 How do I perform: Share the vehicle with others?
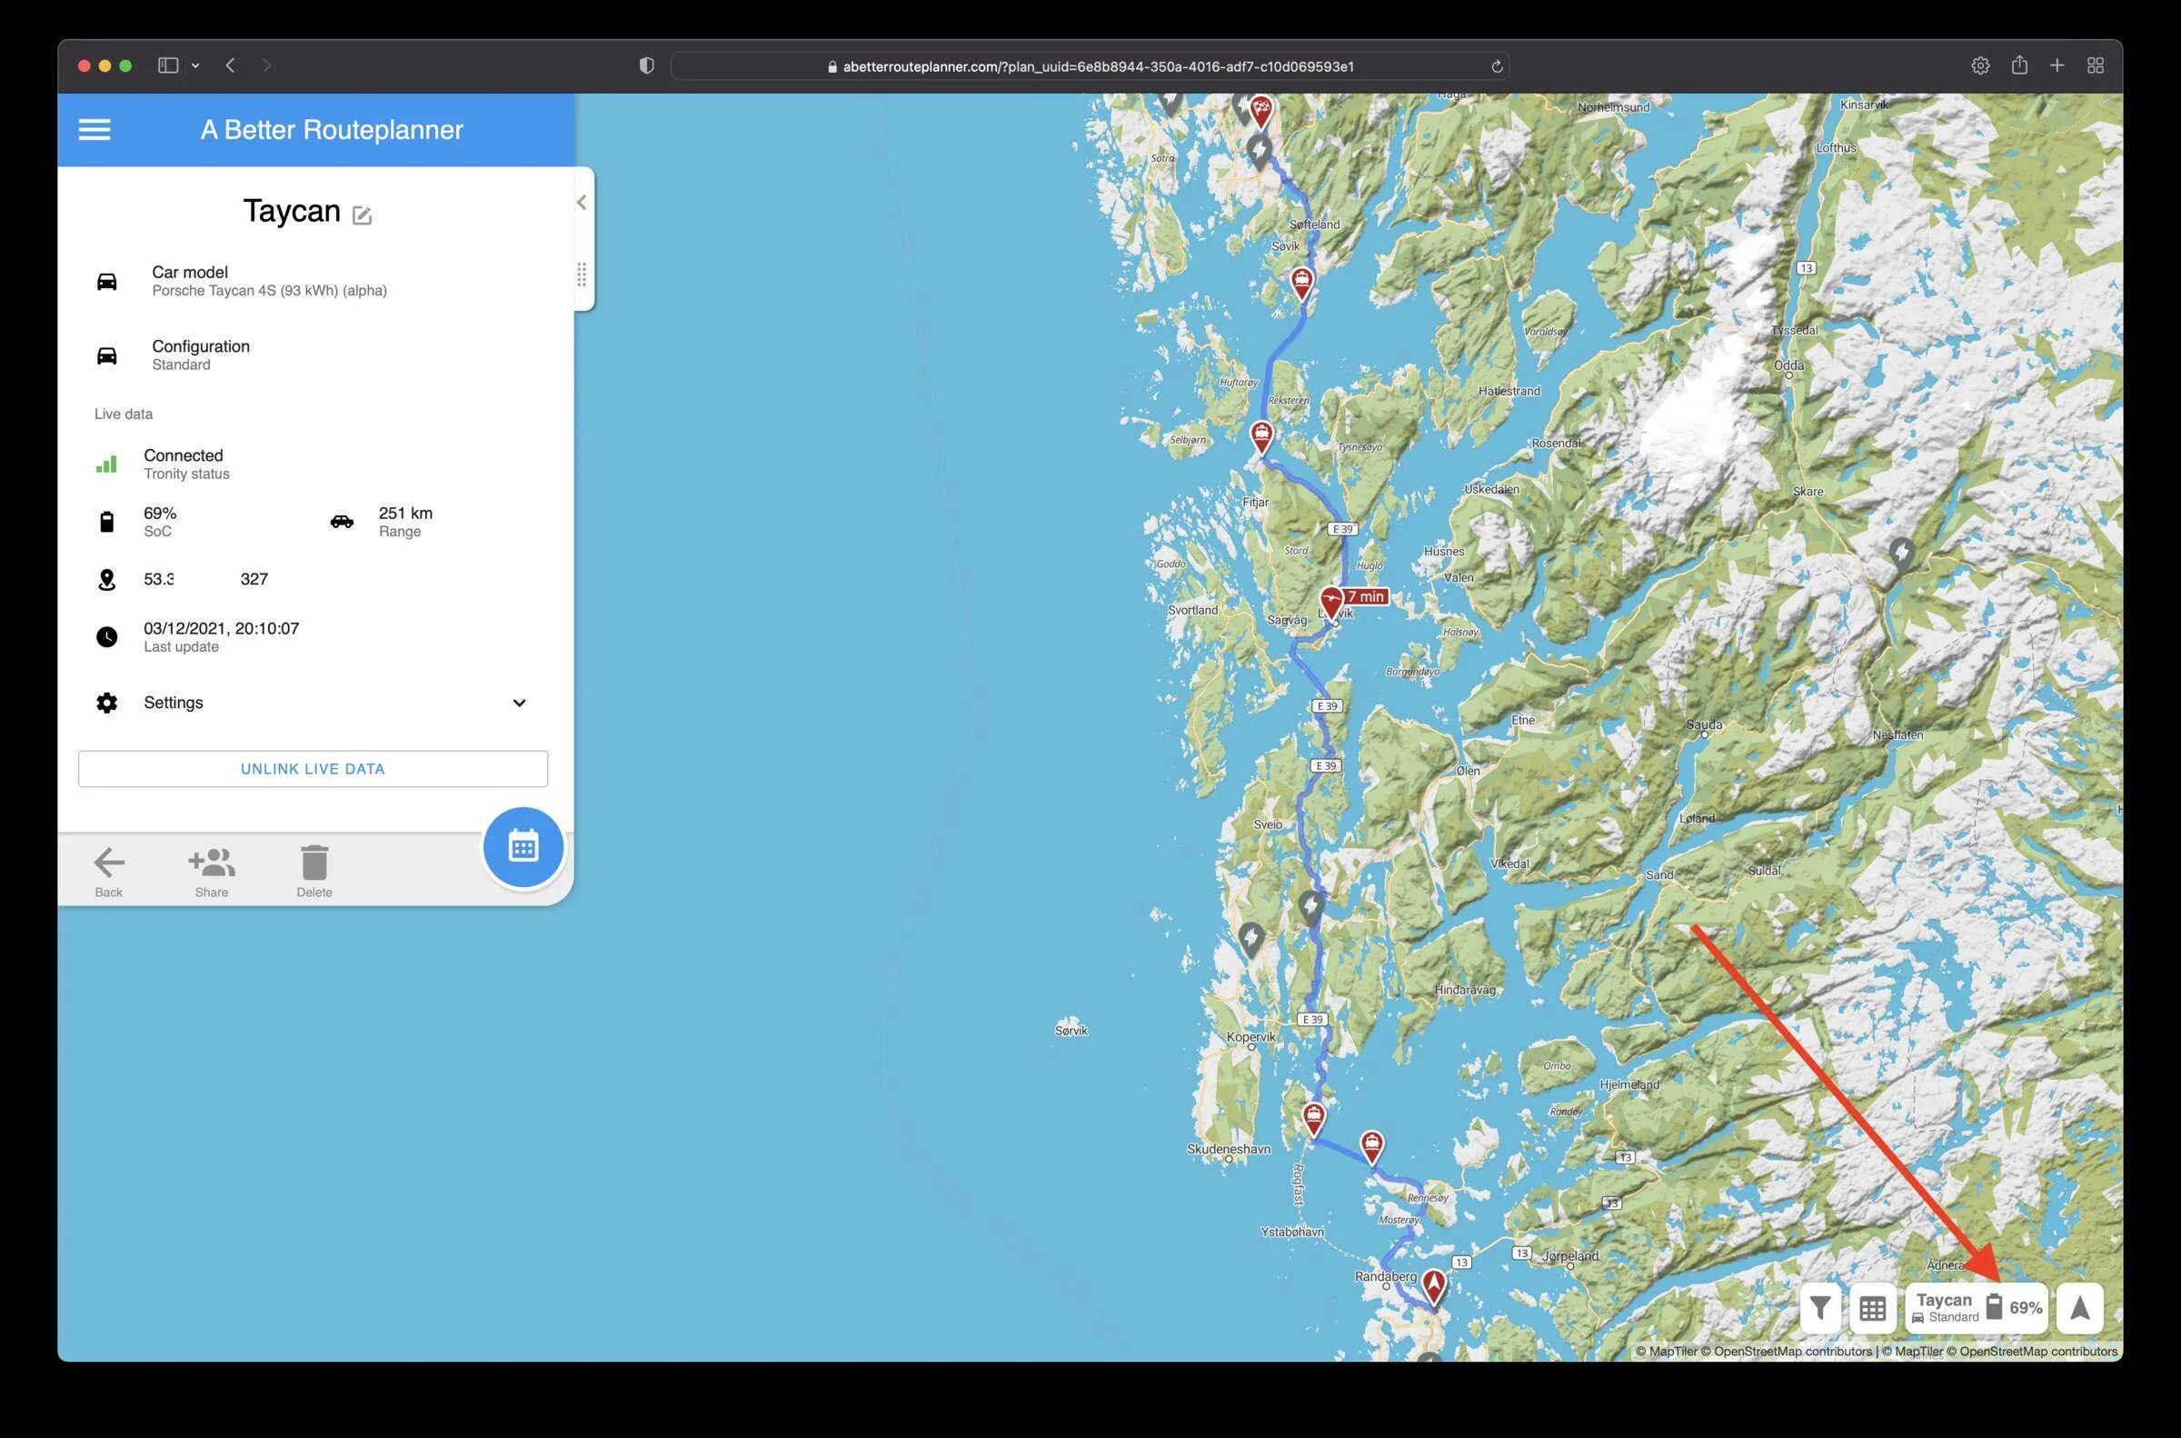click(212, 871)
